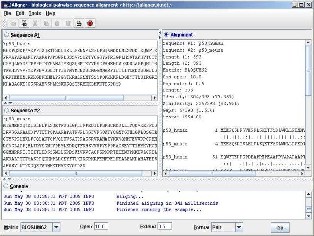Collapse split with up arrow below Sequence #1
The width and height of the screenshot is (314, 236).
(5, 103)
